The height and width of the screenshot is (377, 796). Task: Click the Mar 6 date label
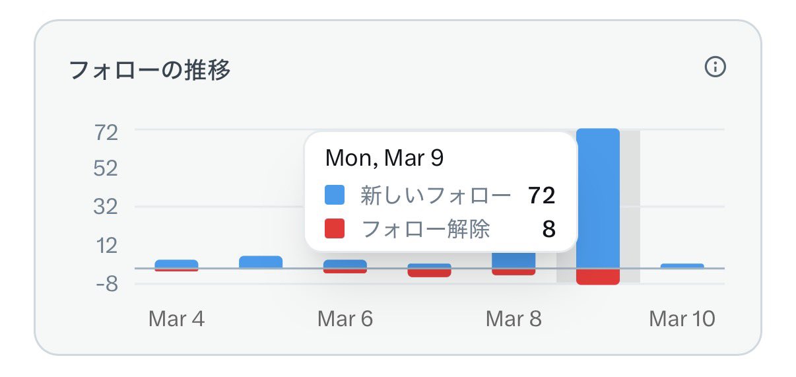(x=345, y=319)
